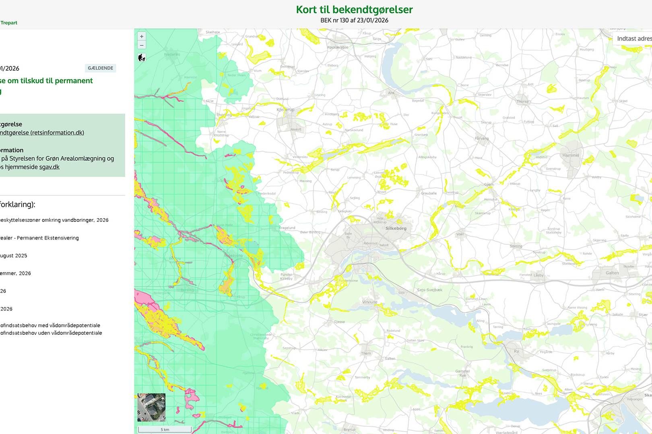Follow the sgav.dk website link
The width and height of the screenshot is (652, 434).
50,167
